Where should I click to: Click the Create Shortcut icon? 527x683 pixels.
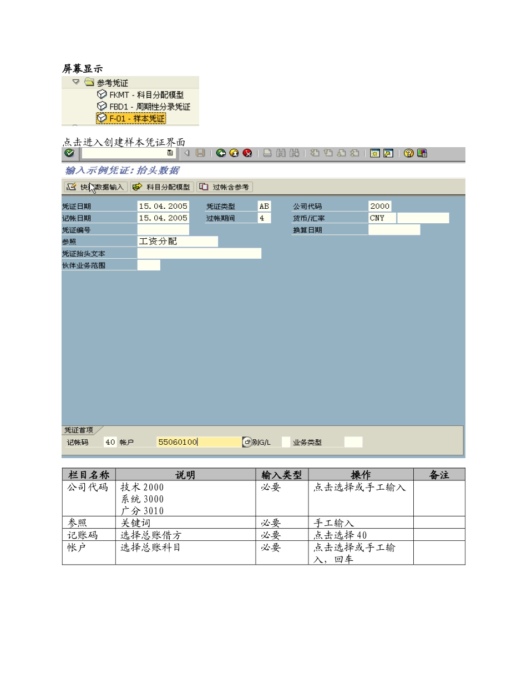click(388, 153)
